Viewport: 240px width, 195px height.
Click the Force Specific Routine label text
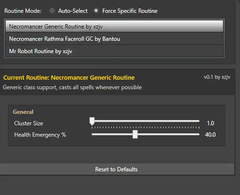tap(130, 11)
